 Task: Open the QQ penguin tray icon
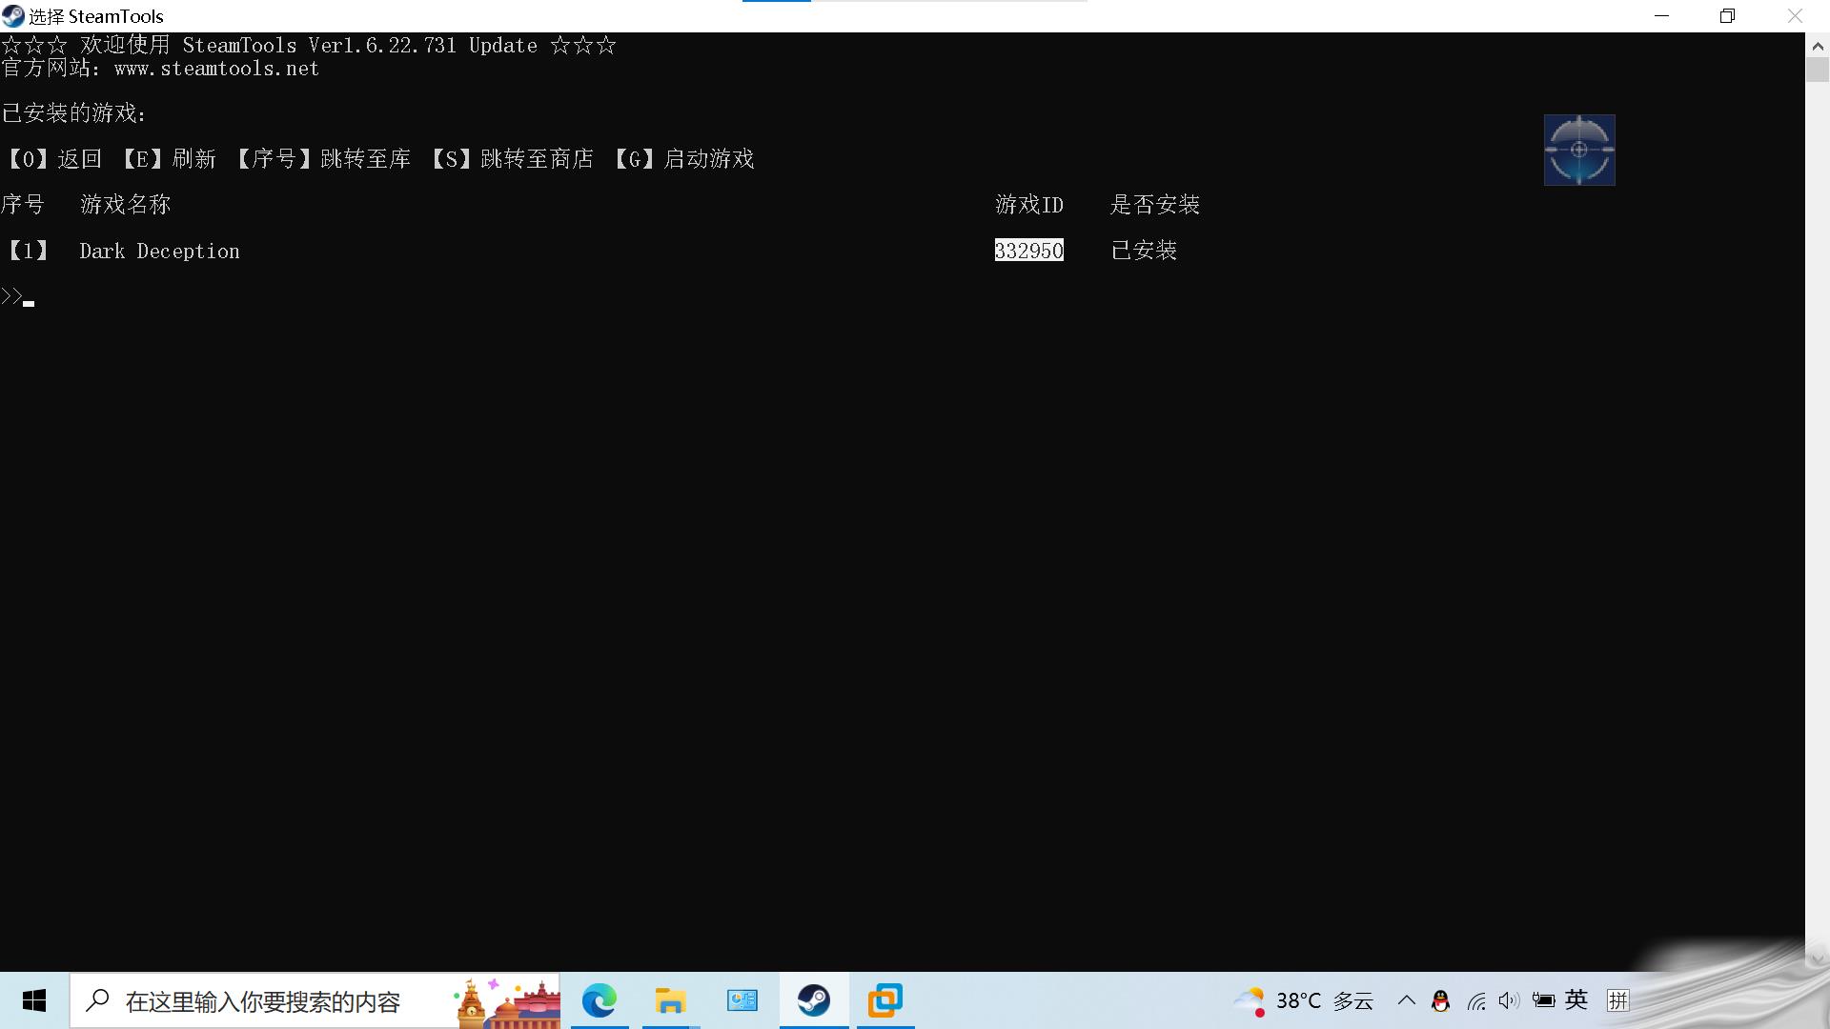tap(1441, 1000)
